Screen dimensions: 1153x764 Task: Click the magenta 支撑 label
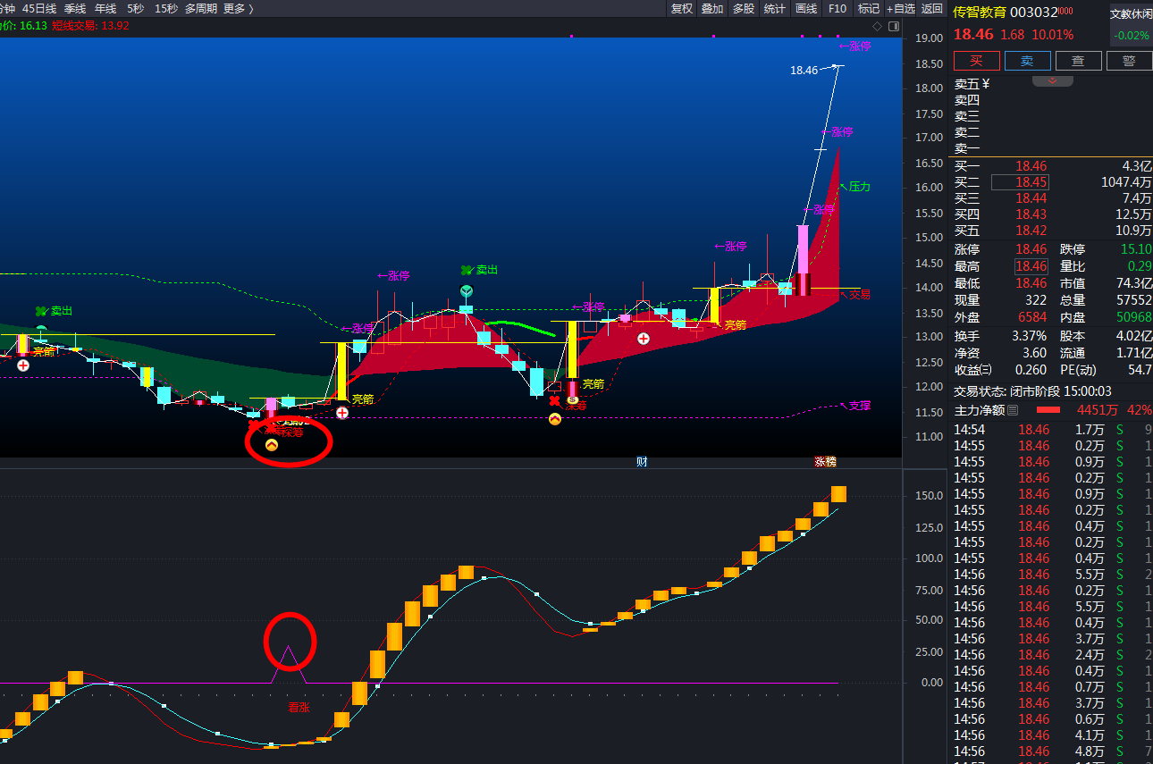point(854,406)
